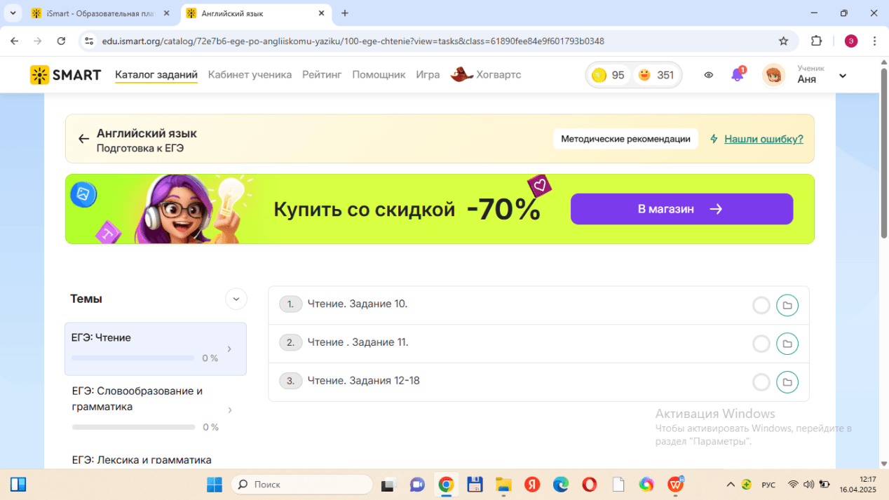Open the widgets panel icon in taskbar
This screenshot has height=500, width=889.
(18, 485)
